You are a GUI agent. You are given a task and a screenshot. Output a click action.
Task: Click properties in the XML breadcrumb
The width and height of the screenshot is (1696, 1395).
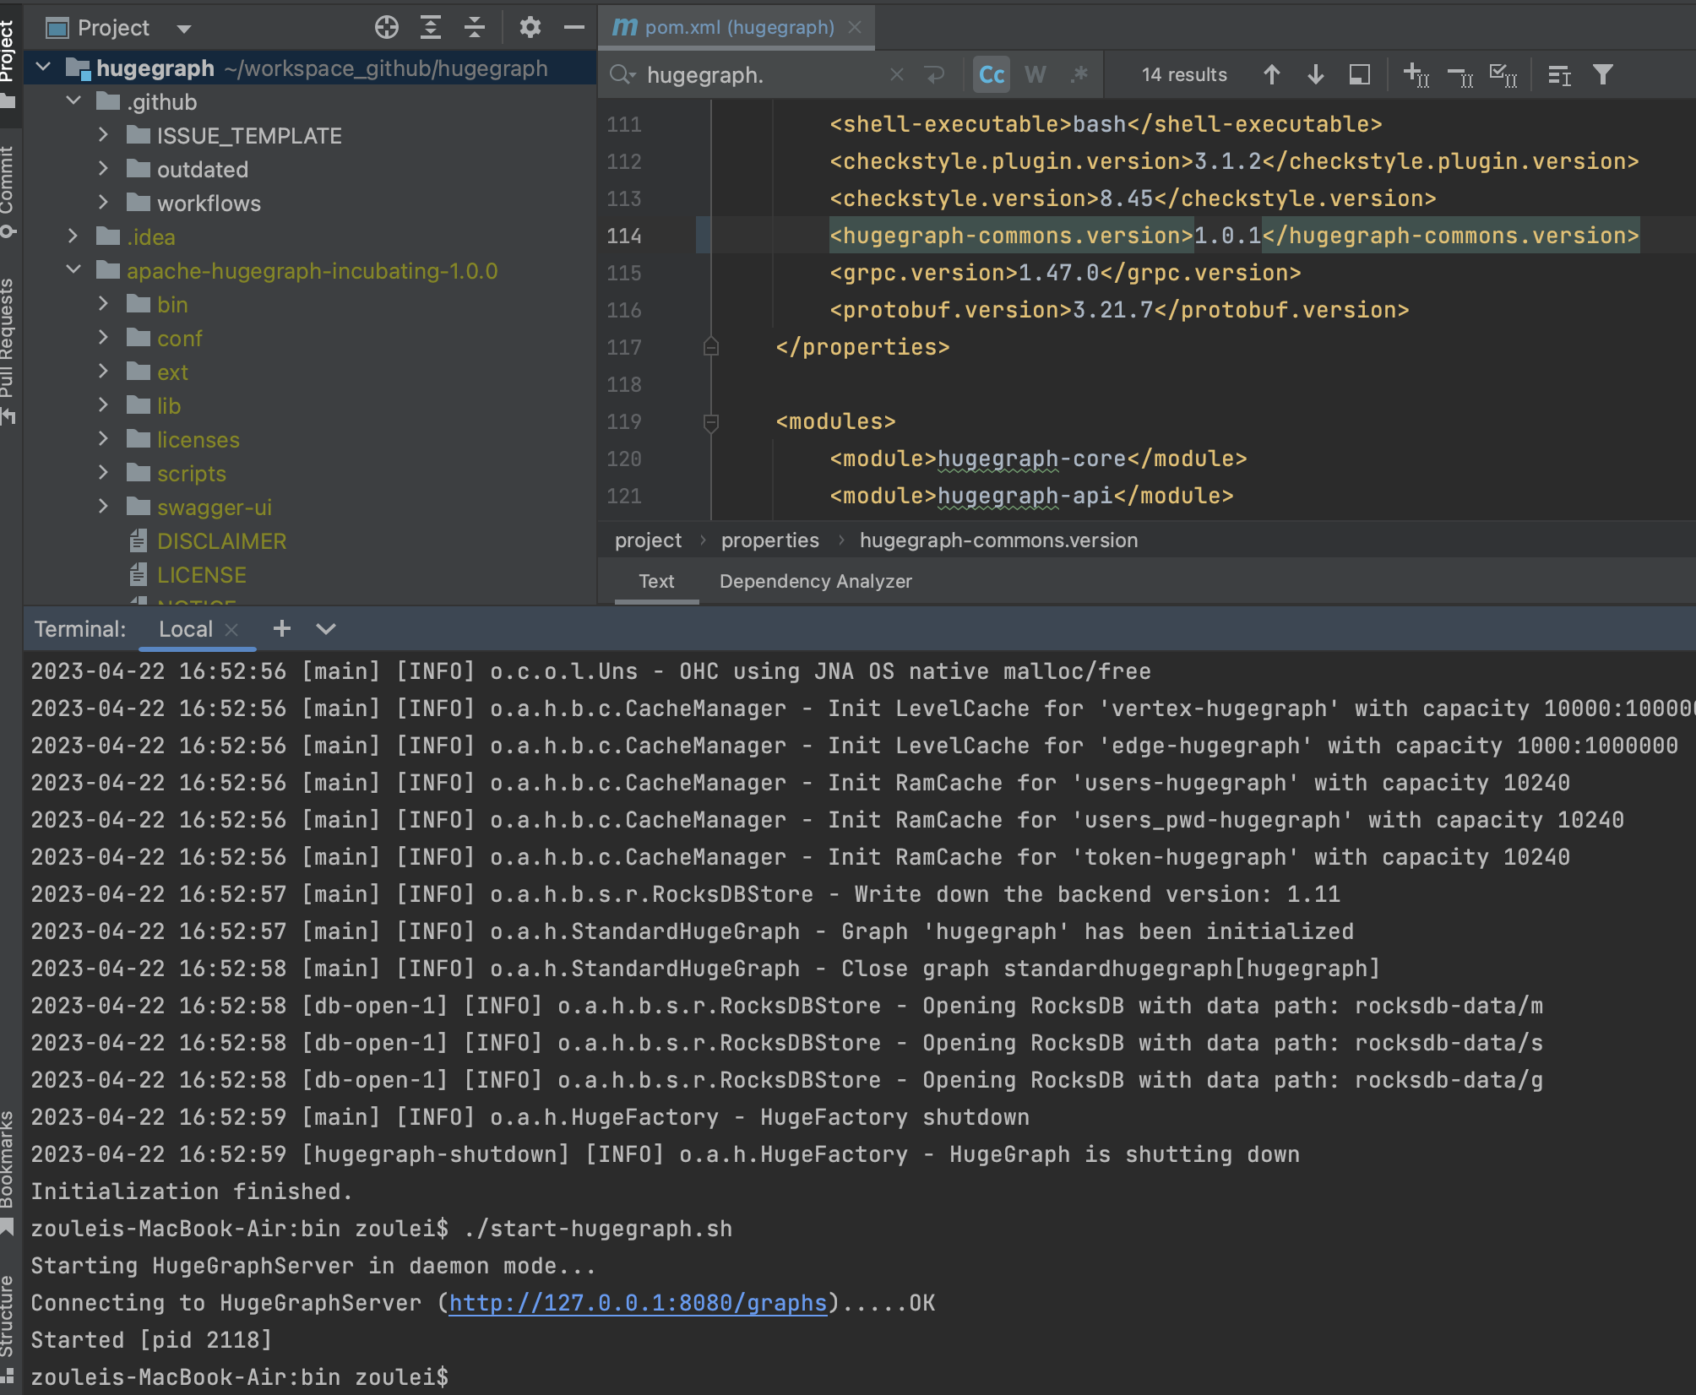coord(769,540)
